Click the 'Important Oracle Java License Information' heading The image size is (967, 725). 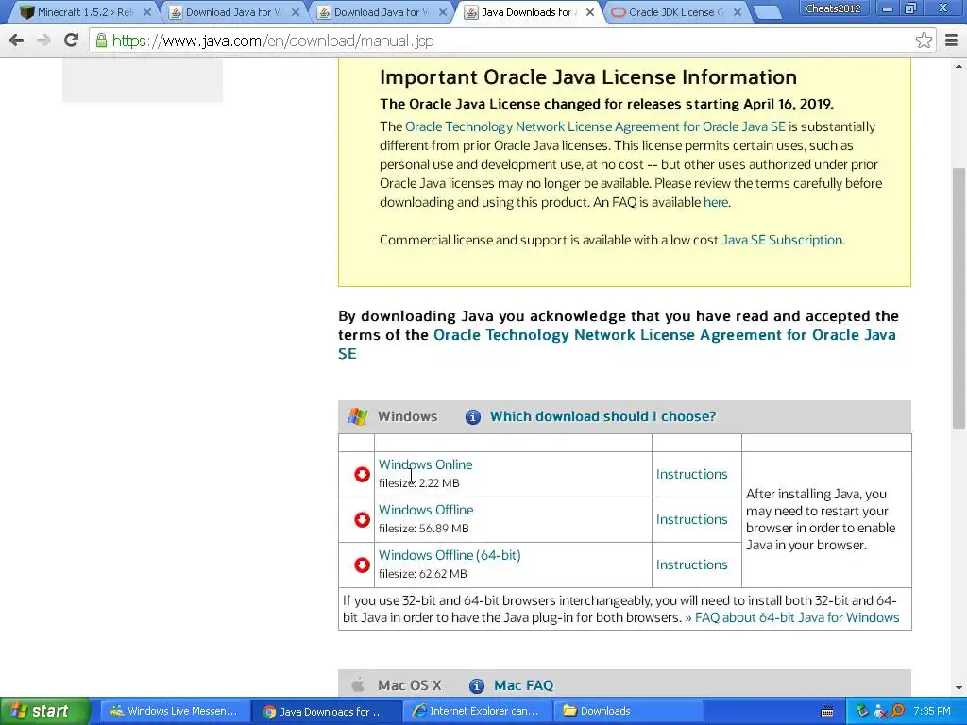pyautogui.click(x=588, y=77)
